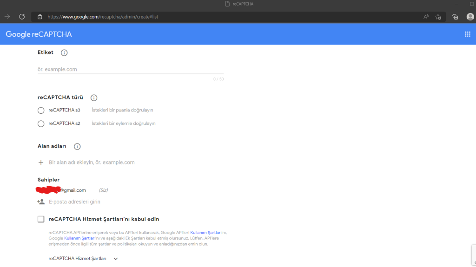Click the plus icon to add a domain
Viewport: 476px width, 267px height.
(41, 163)
